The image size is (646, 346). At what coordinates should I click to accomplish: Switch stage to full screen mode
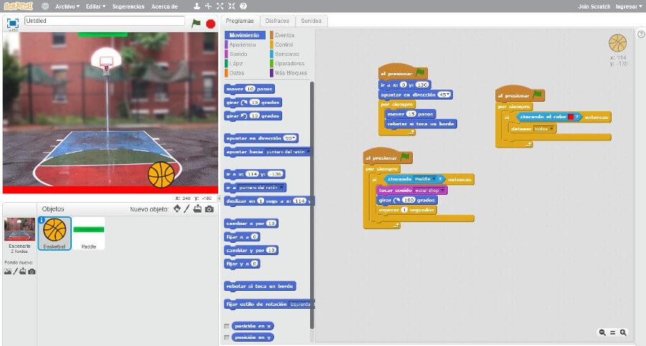click(x=13, y=23)
